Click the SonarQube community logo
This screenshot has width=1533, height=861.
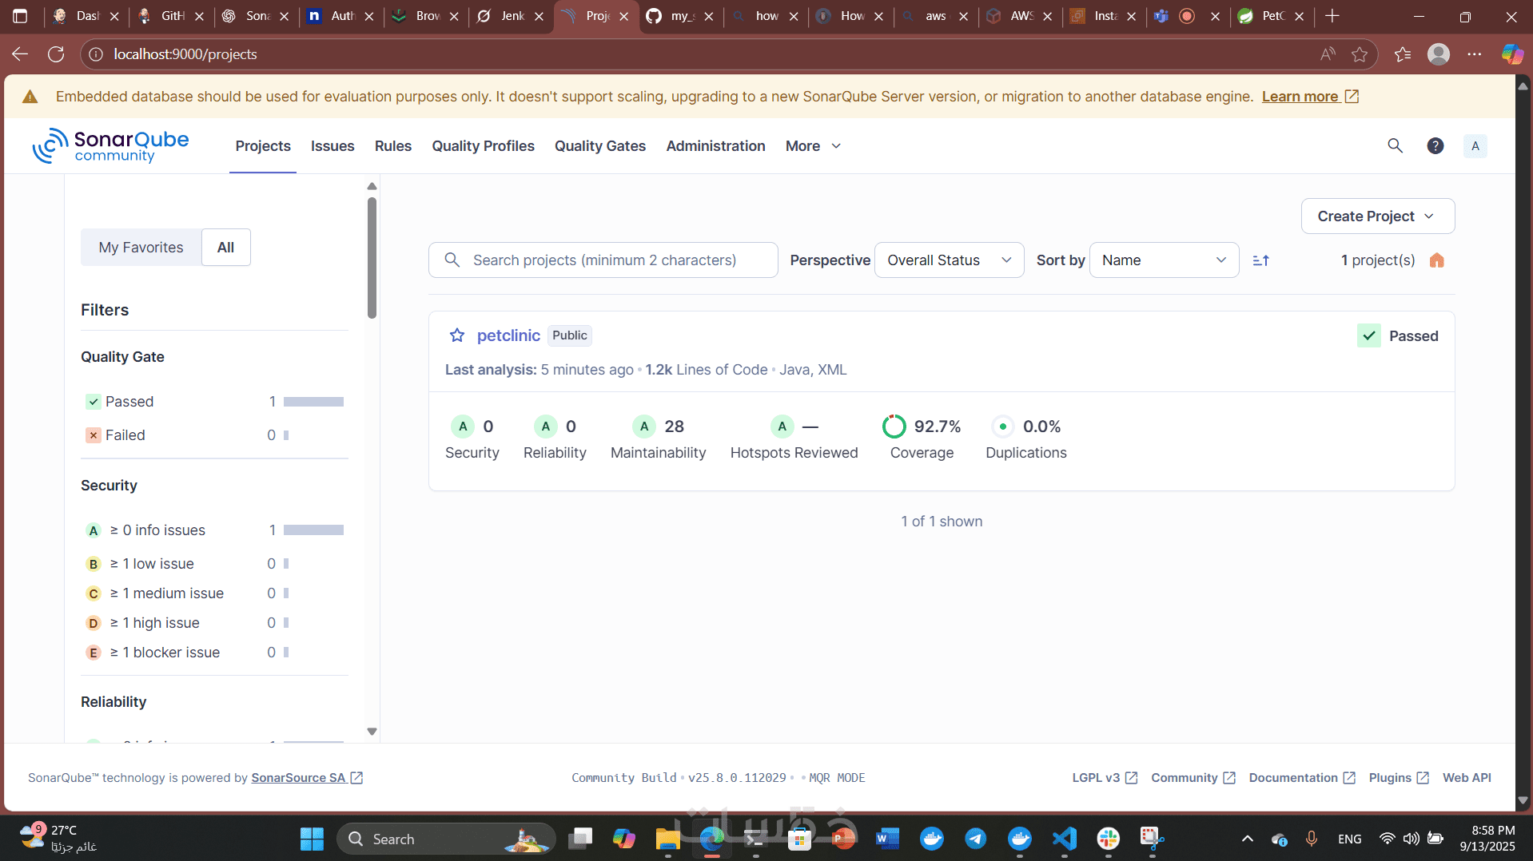pos(110,146)
